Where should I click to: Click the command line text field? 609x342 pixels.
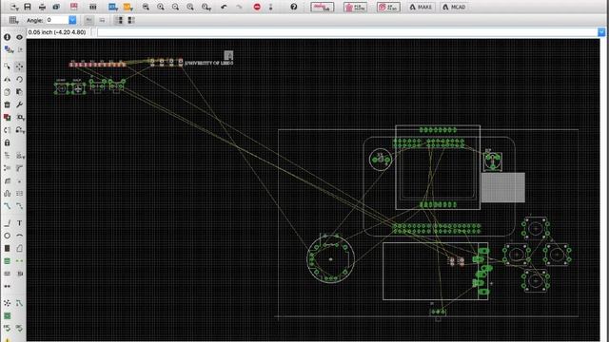[347, 32]
